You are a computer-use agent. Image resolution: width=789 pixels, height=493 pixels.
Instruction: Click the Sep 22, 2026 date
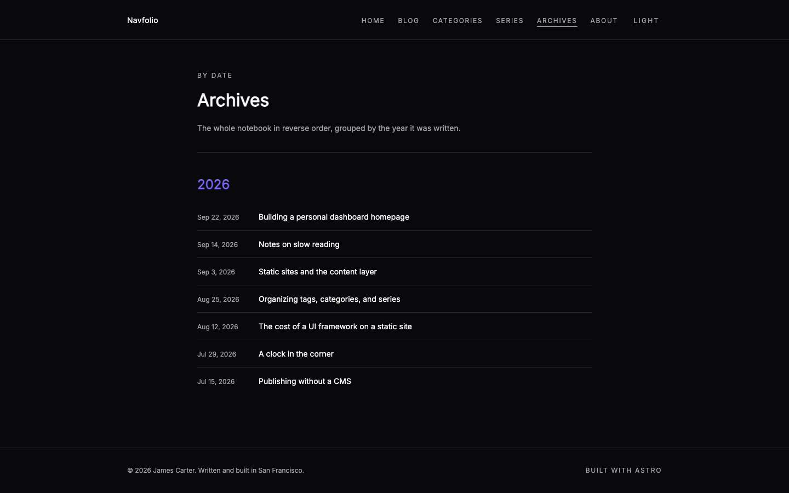click(x=218, y=217)
